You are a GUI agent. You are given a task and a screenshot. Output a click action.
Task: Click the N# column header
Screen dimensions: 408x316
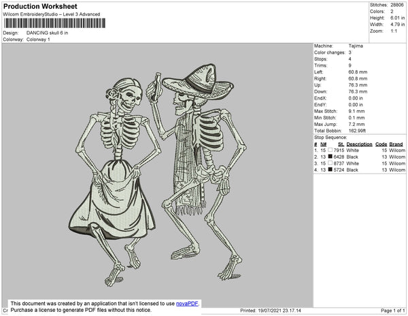[324, 144]
